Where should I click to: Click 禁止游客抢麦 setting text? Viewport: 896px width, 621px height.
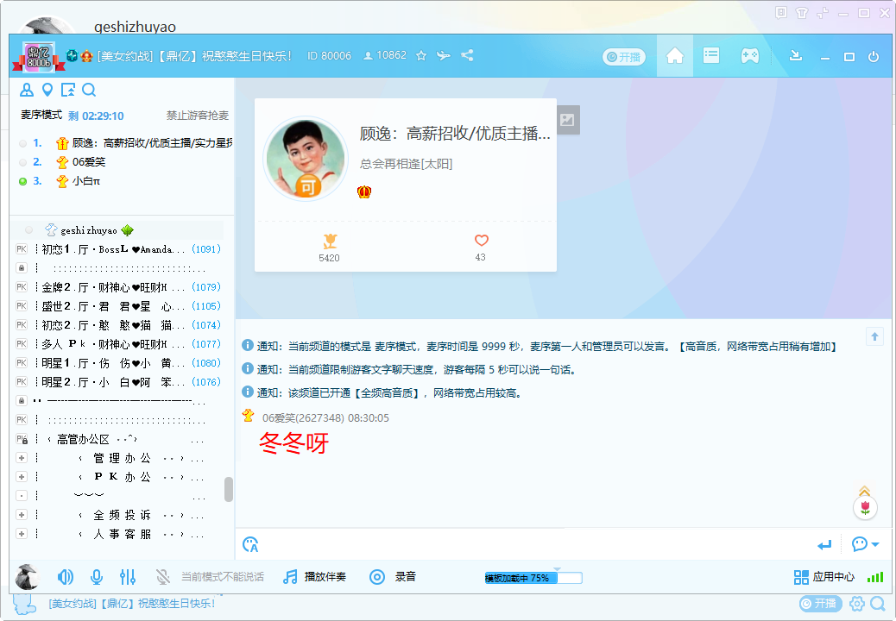(197, 116)
